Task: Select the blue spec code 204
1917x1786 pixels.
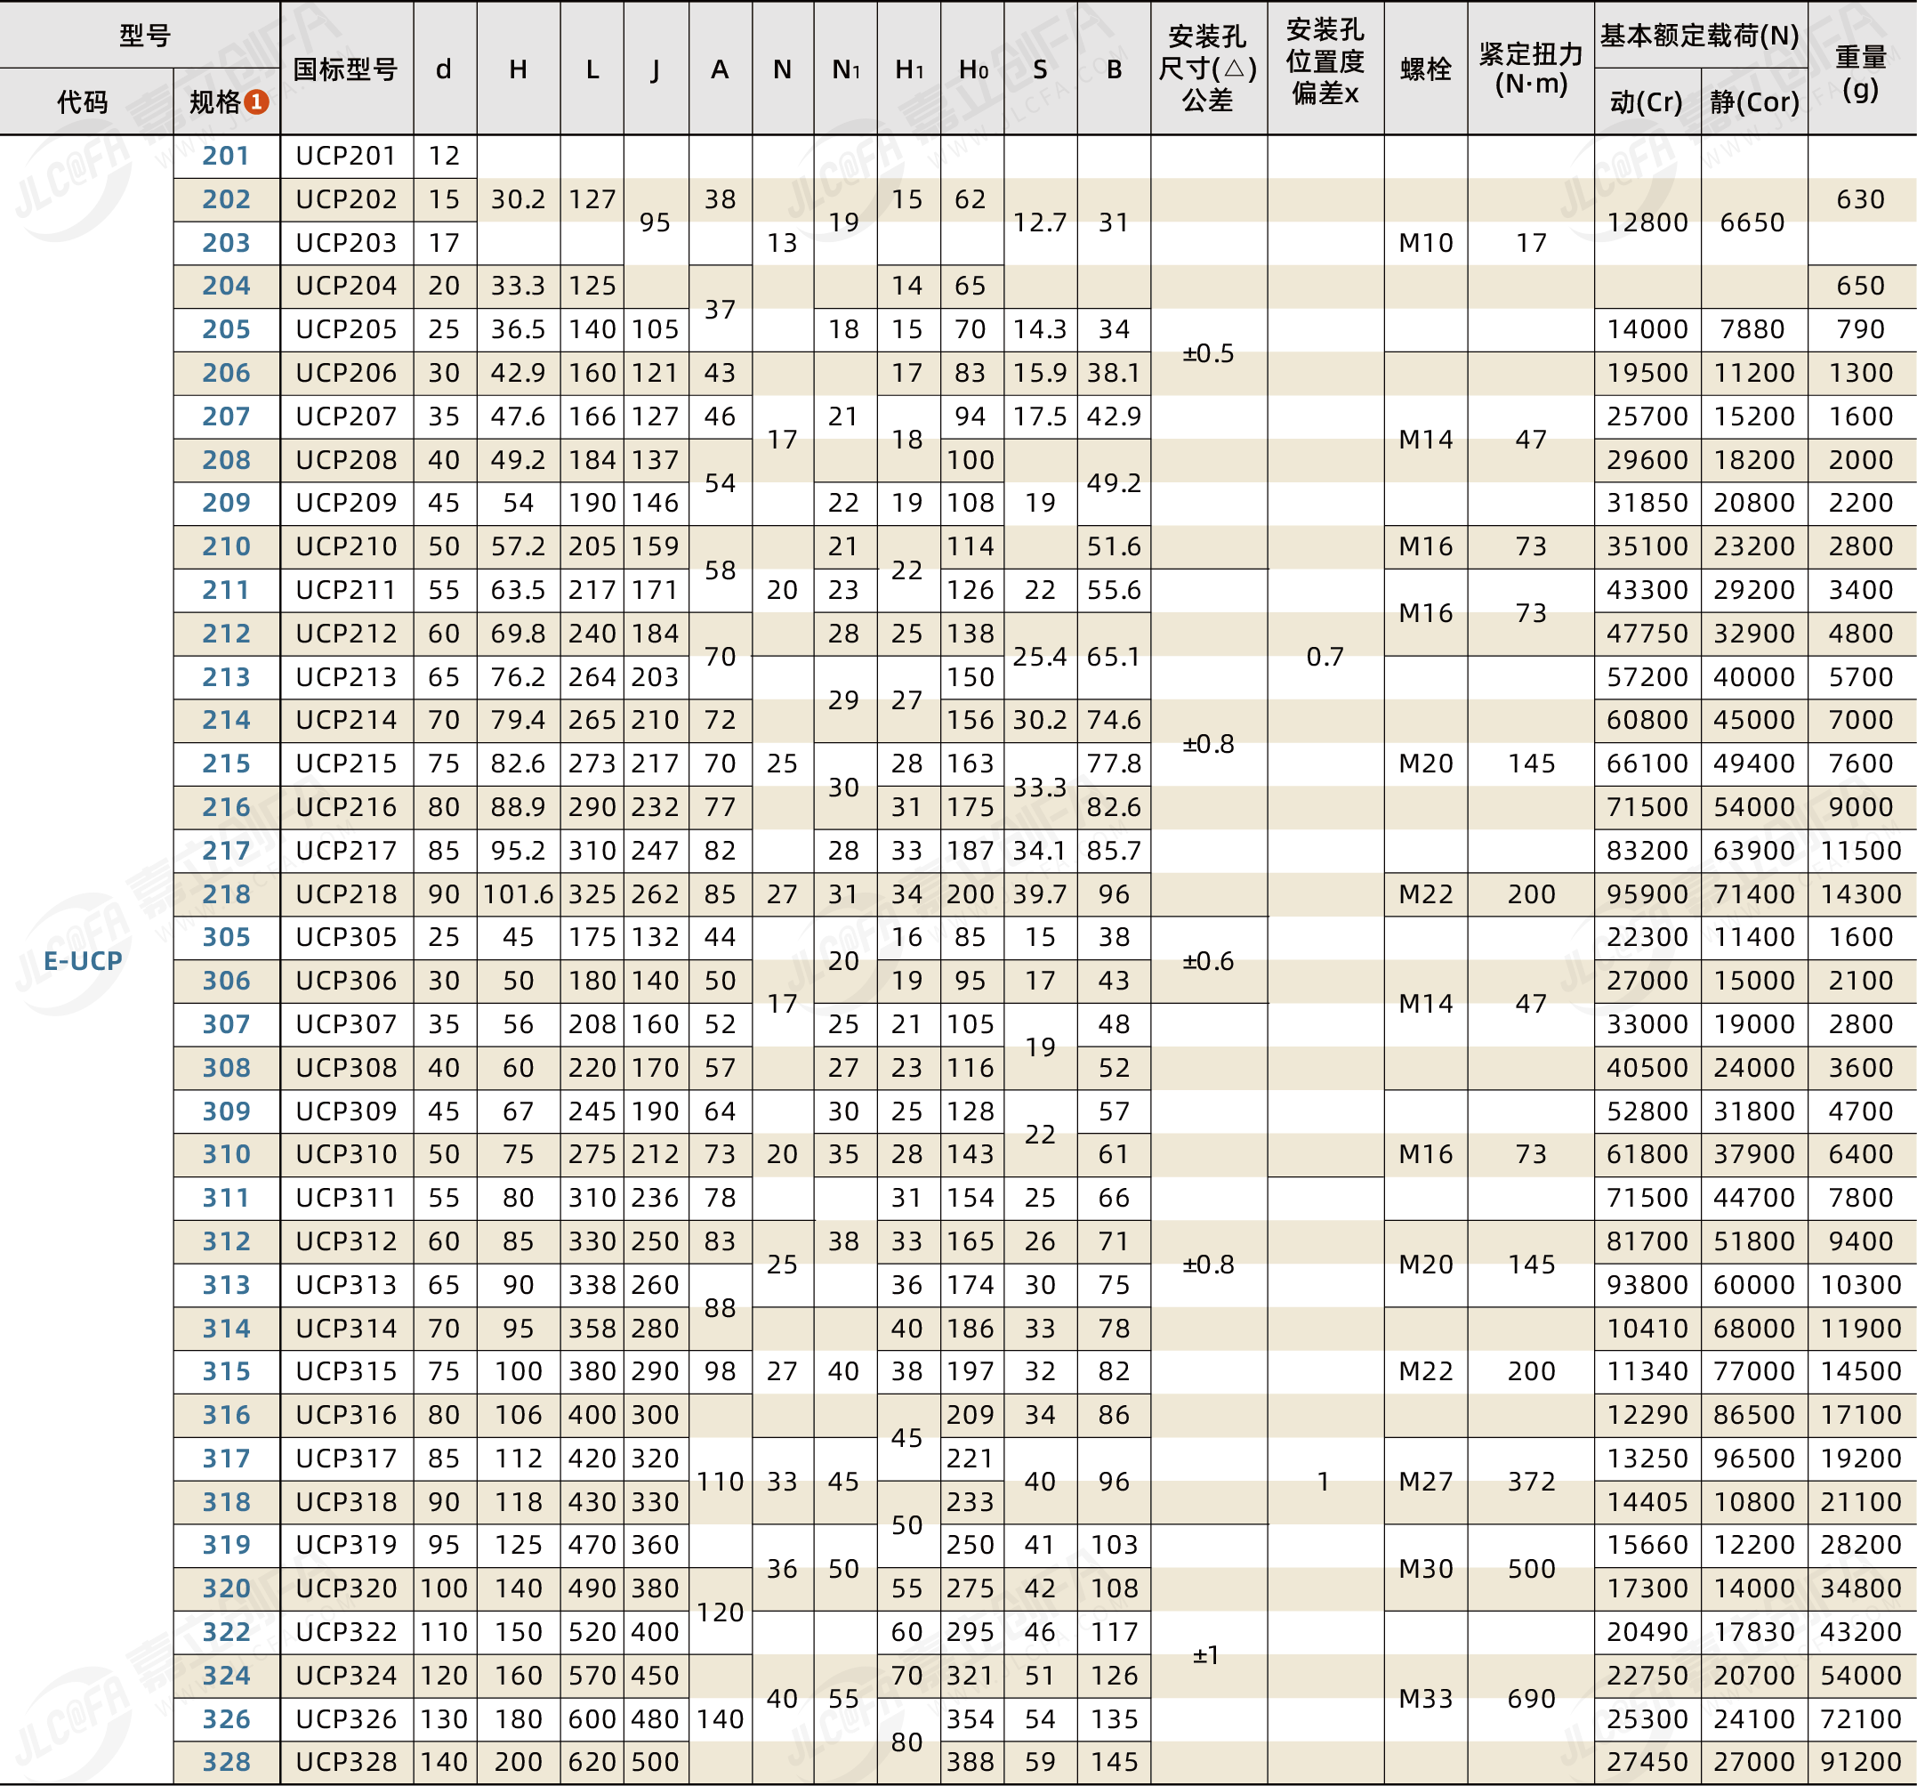Action: click(x=226, y=286)
